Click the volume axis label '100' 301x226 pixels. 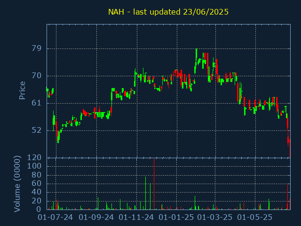coord(34,166)
